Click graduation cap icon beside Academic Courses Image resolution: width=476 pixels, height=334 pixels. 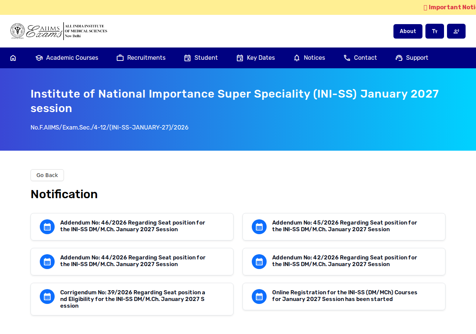39,58
